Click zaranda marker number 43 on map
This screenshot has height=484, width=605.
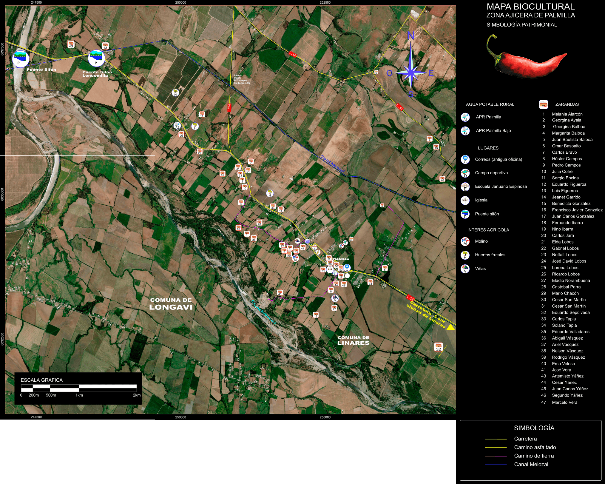[71, 44]
